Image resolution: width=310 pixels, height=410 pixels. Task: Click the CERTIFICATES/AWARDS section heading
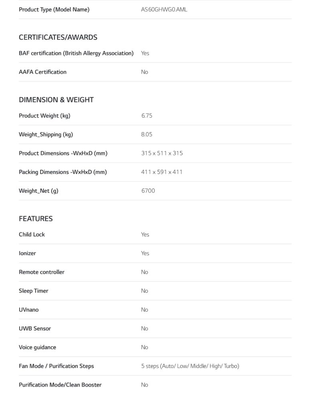pos(58,37)
